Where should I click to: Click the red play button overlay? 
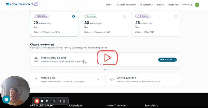click(107, 58)
